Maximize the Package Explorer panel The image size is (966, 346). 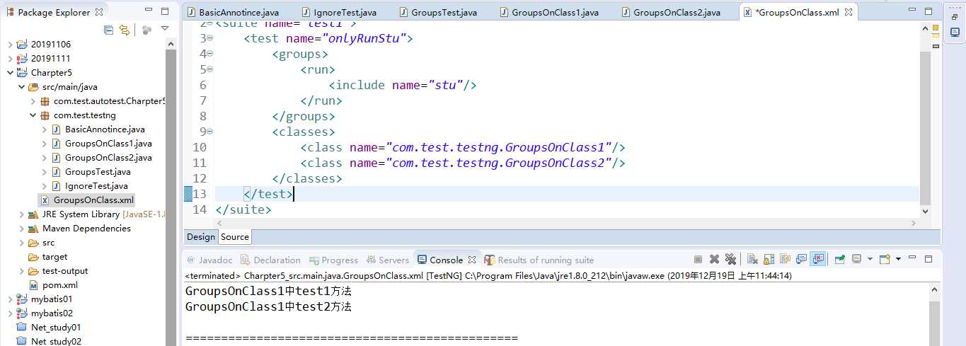pyautogui.click(x=164, y=12)
